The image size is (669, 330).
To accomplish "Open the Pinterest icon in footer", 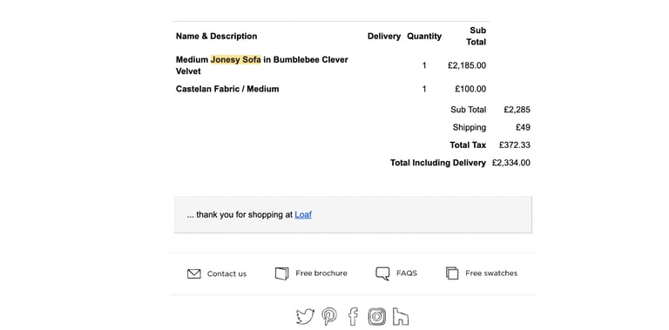I will point(329,316).
